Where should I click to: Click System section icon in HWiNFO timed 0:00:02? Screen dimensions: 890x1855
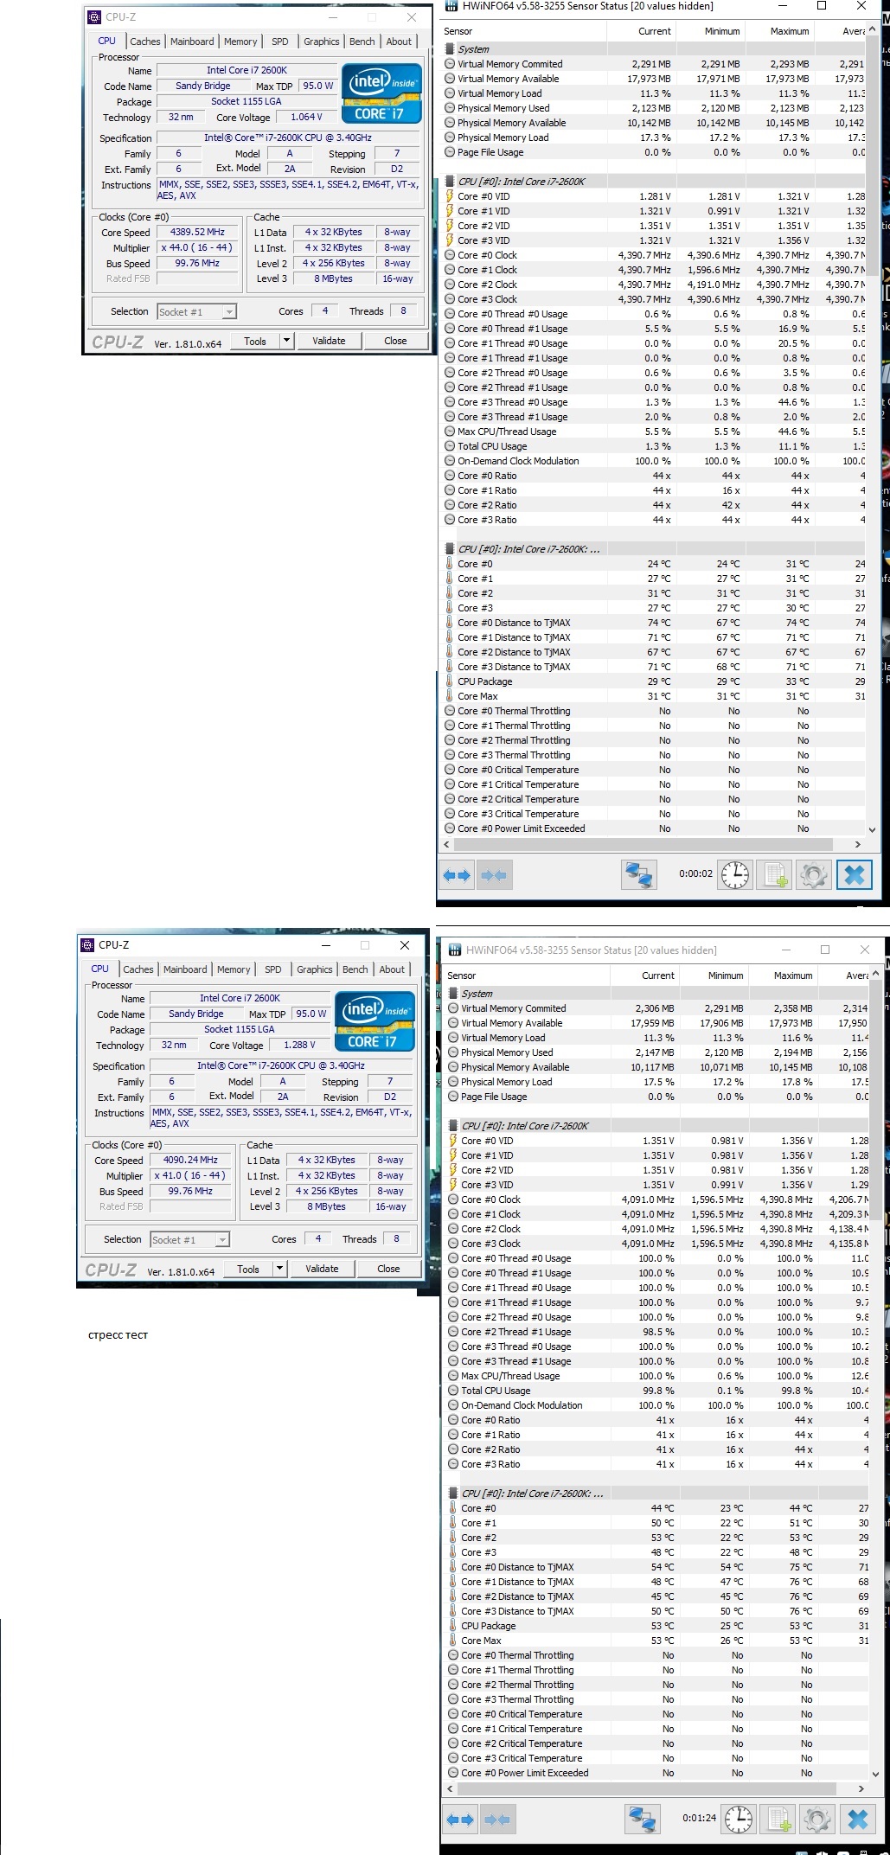tap(450, 49)
